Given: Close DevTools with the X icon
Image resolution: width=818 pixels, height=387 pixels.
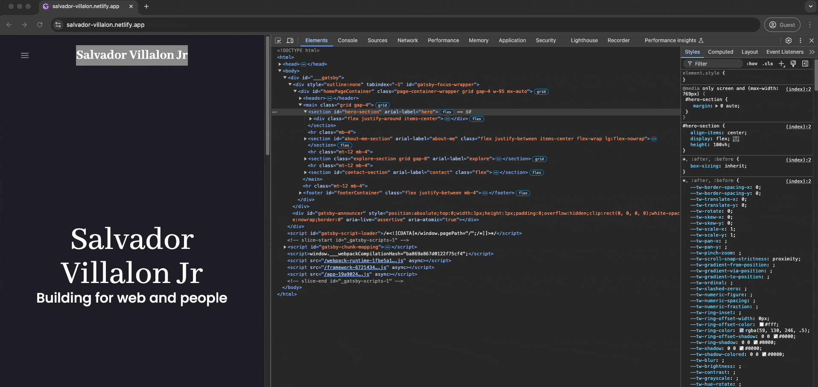Looking at the screenshot, I should pyautogui.click(x=812, y=40).
